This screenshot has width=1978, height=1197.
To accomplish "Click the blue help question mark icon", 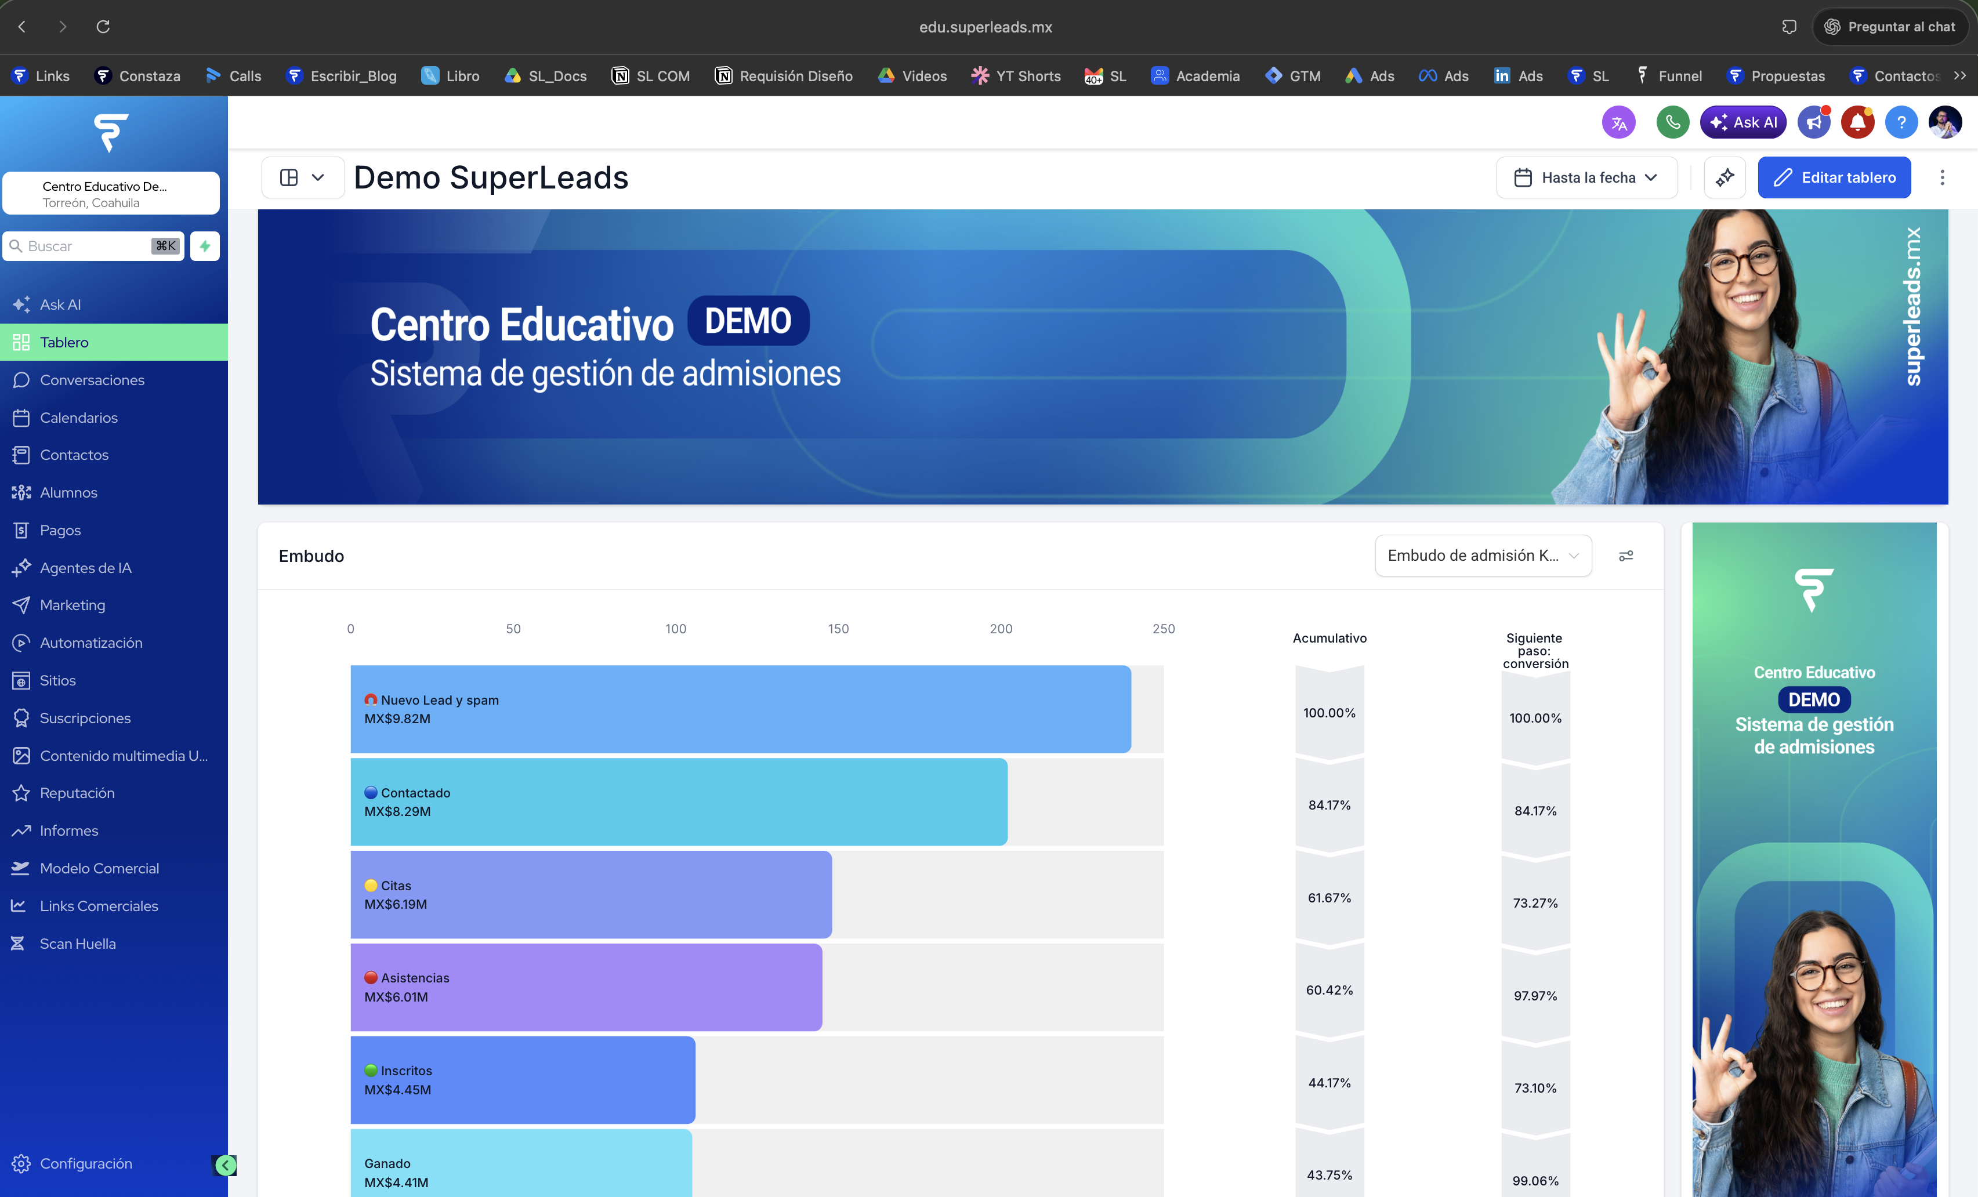I will pyautogui.click(x=1901, y=122).
